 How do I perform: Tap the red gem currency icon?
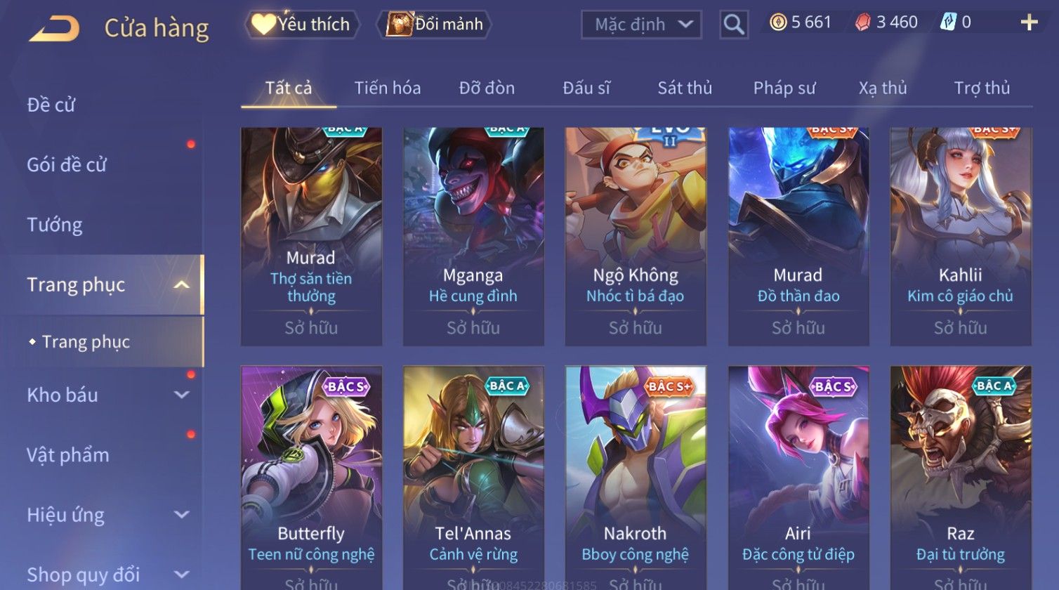tap(862, 22)
